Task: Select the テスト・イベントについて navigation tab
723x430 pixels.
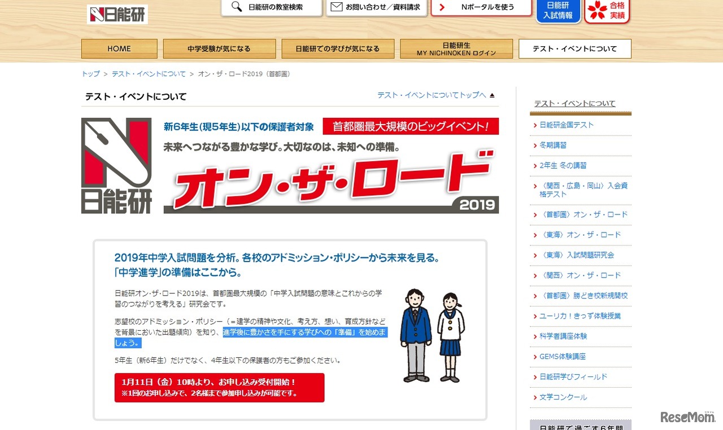Action: click(576, 49)
